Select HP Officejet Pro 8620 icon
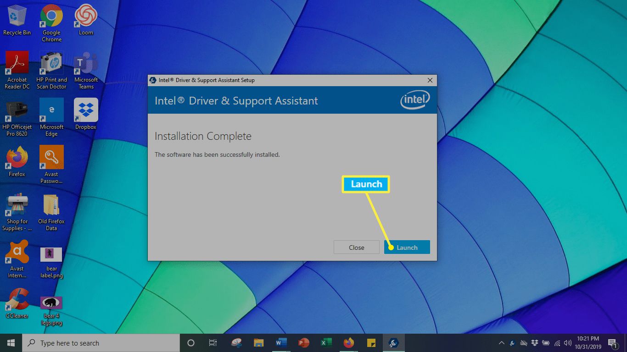Image resolution: width=627 pixels, height=352 pixels. (17, 118)
